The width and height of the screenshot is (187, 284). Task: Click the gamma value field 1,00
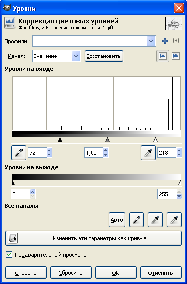coord(93,153)
